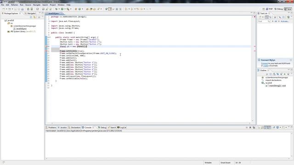Collapse All in Package Explorer toolbar
The image size is (294, 165).
pyautogui.click(x=31, y=17)
